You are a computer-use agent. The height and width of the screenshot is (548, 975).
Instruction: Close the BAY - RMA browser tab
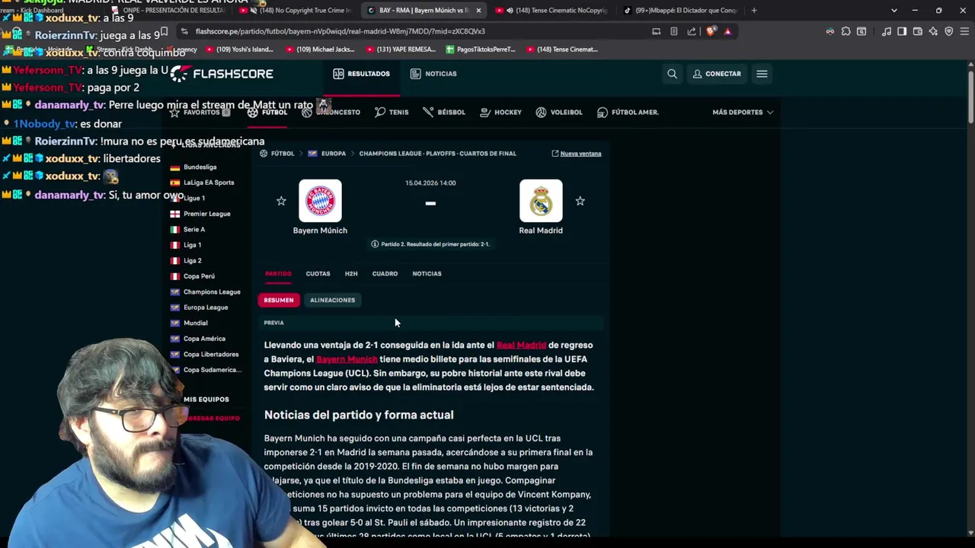[x=478, y=11]
